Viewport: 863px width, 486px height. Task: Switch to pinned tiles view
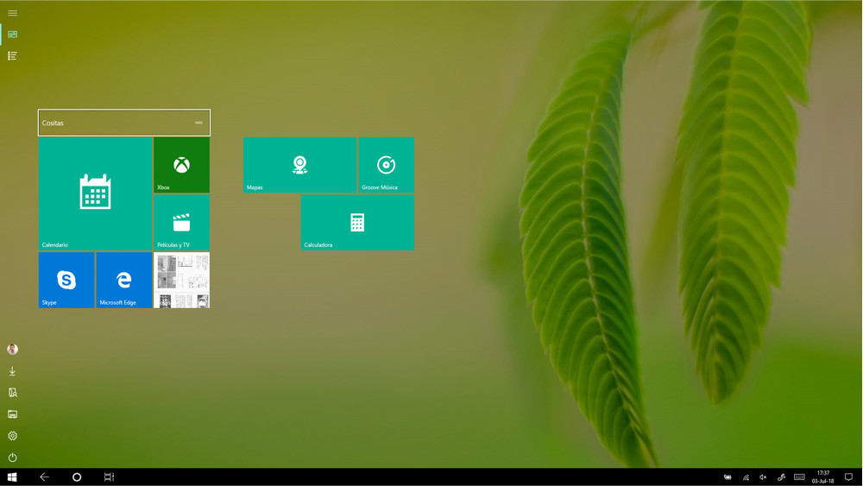point(12,35)
